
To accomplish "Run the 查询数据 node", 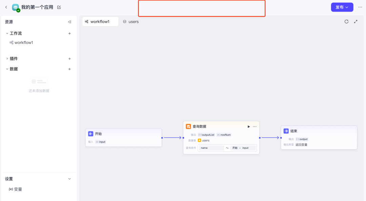I will click(x=249, y=127).
